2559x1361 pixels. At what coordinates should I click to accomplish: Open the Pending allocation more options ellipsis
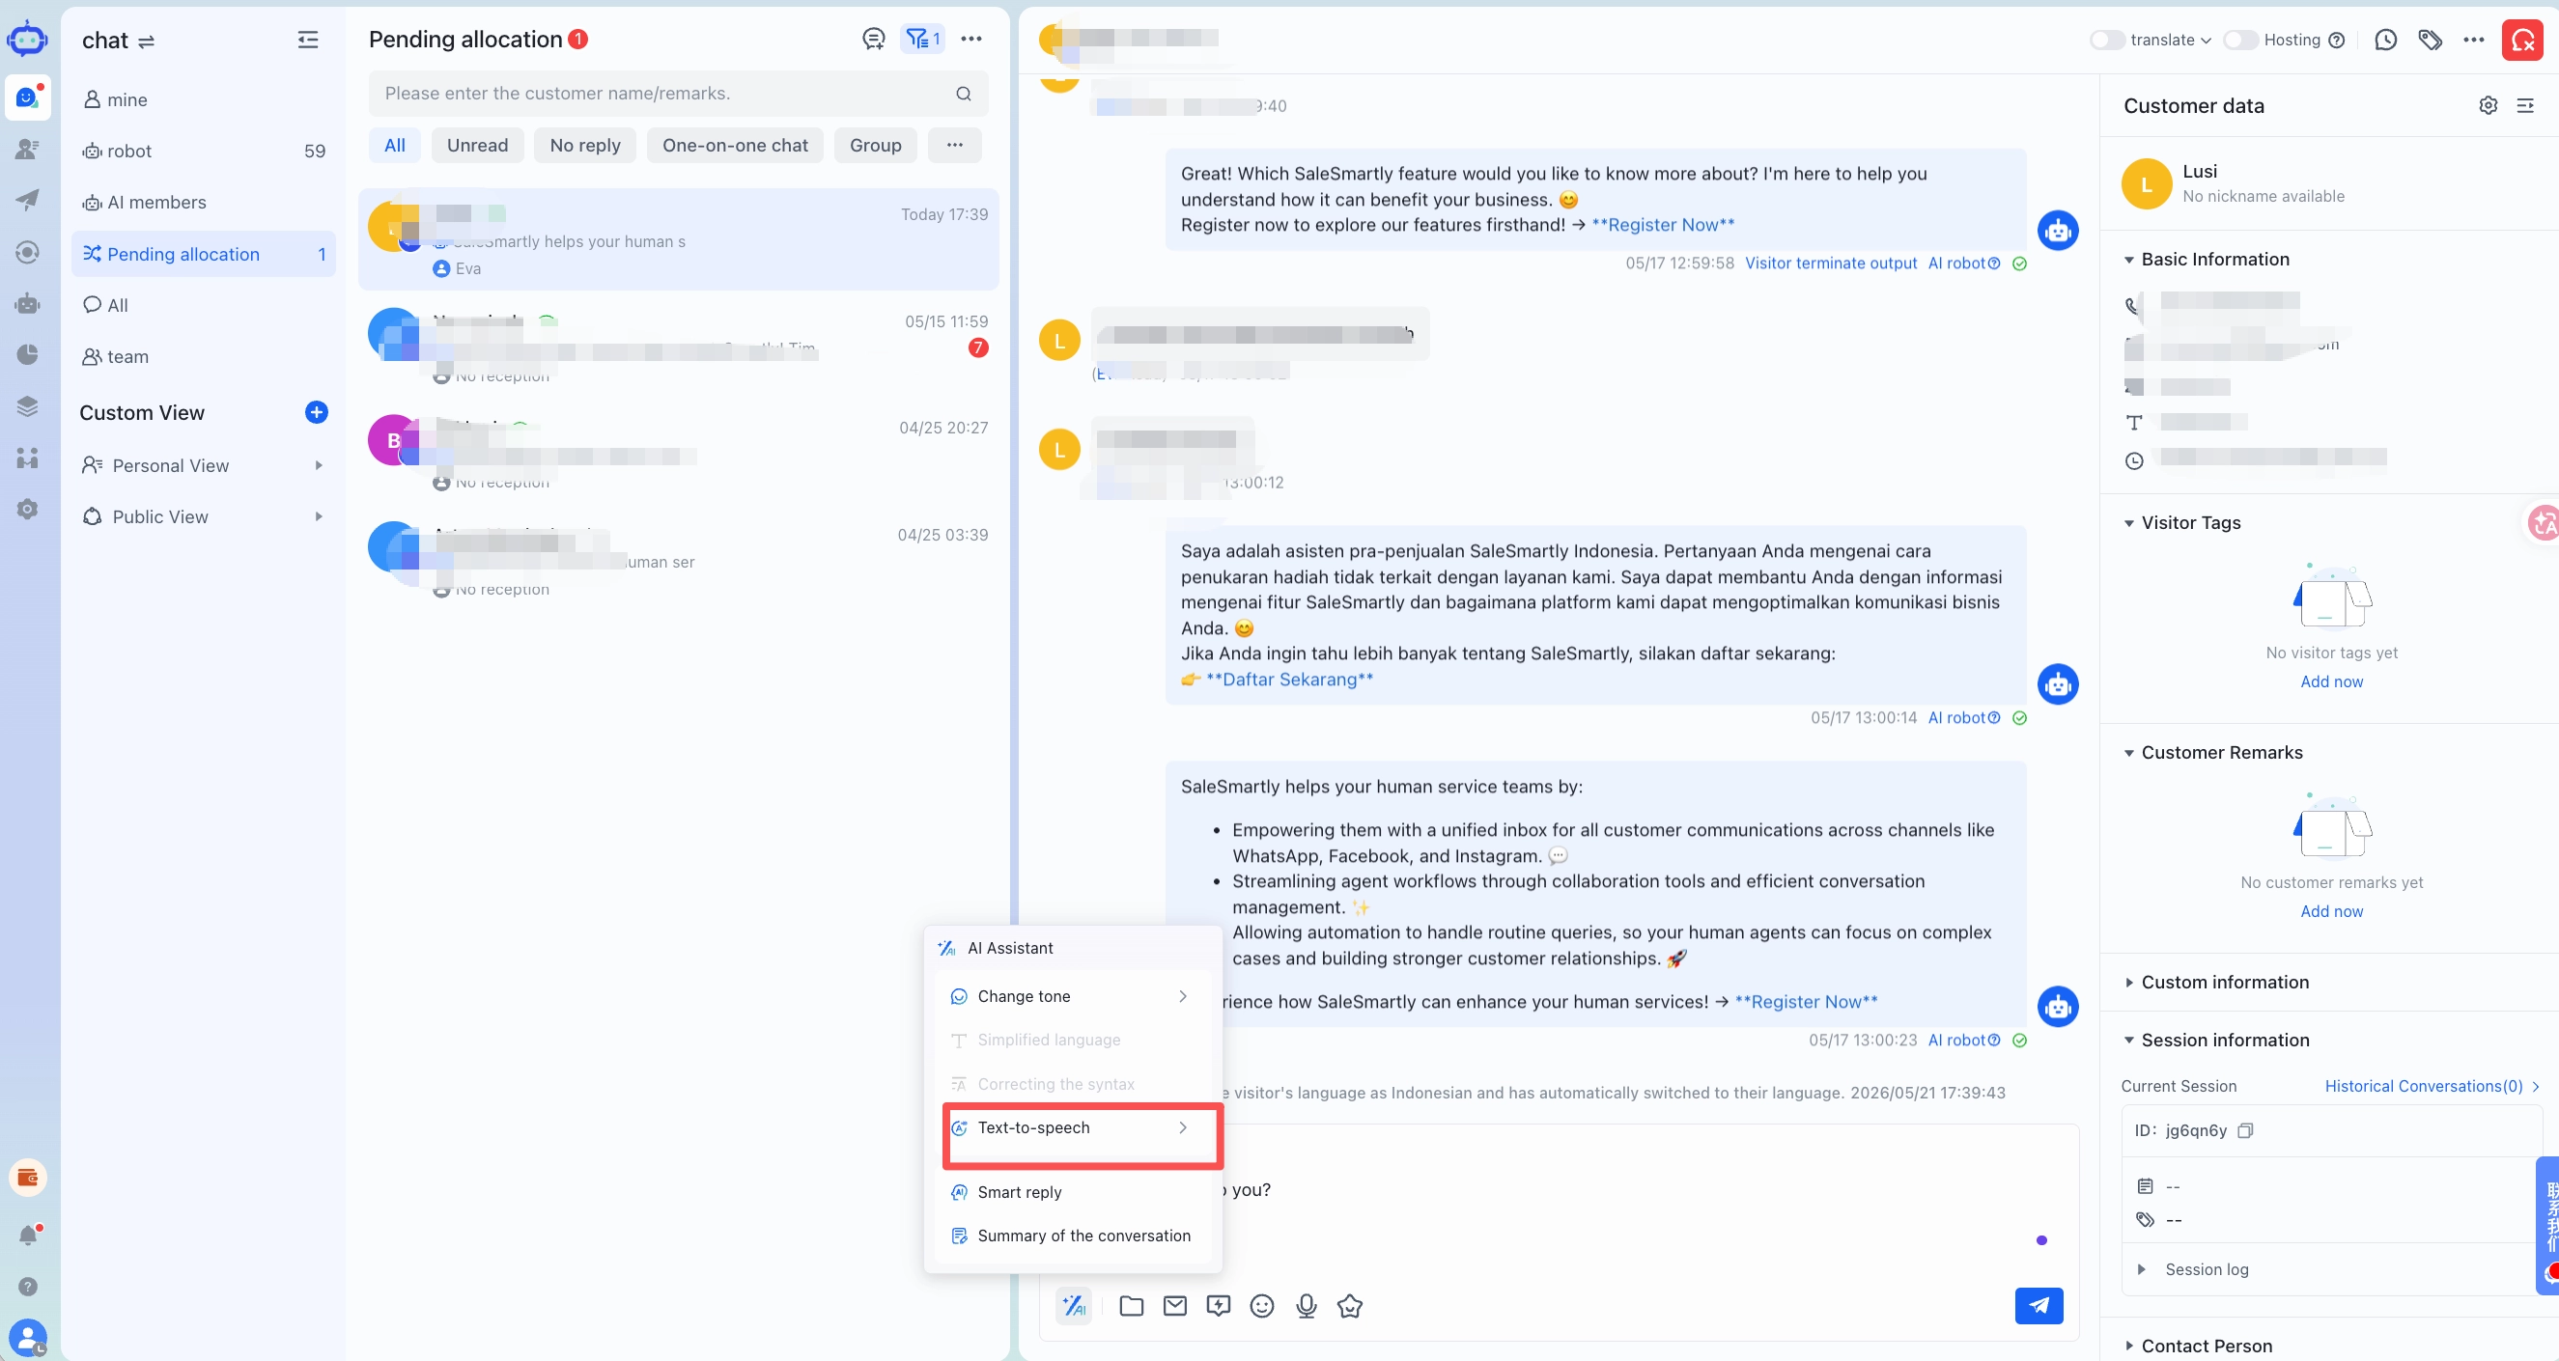pos(970,39)
